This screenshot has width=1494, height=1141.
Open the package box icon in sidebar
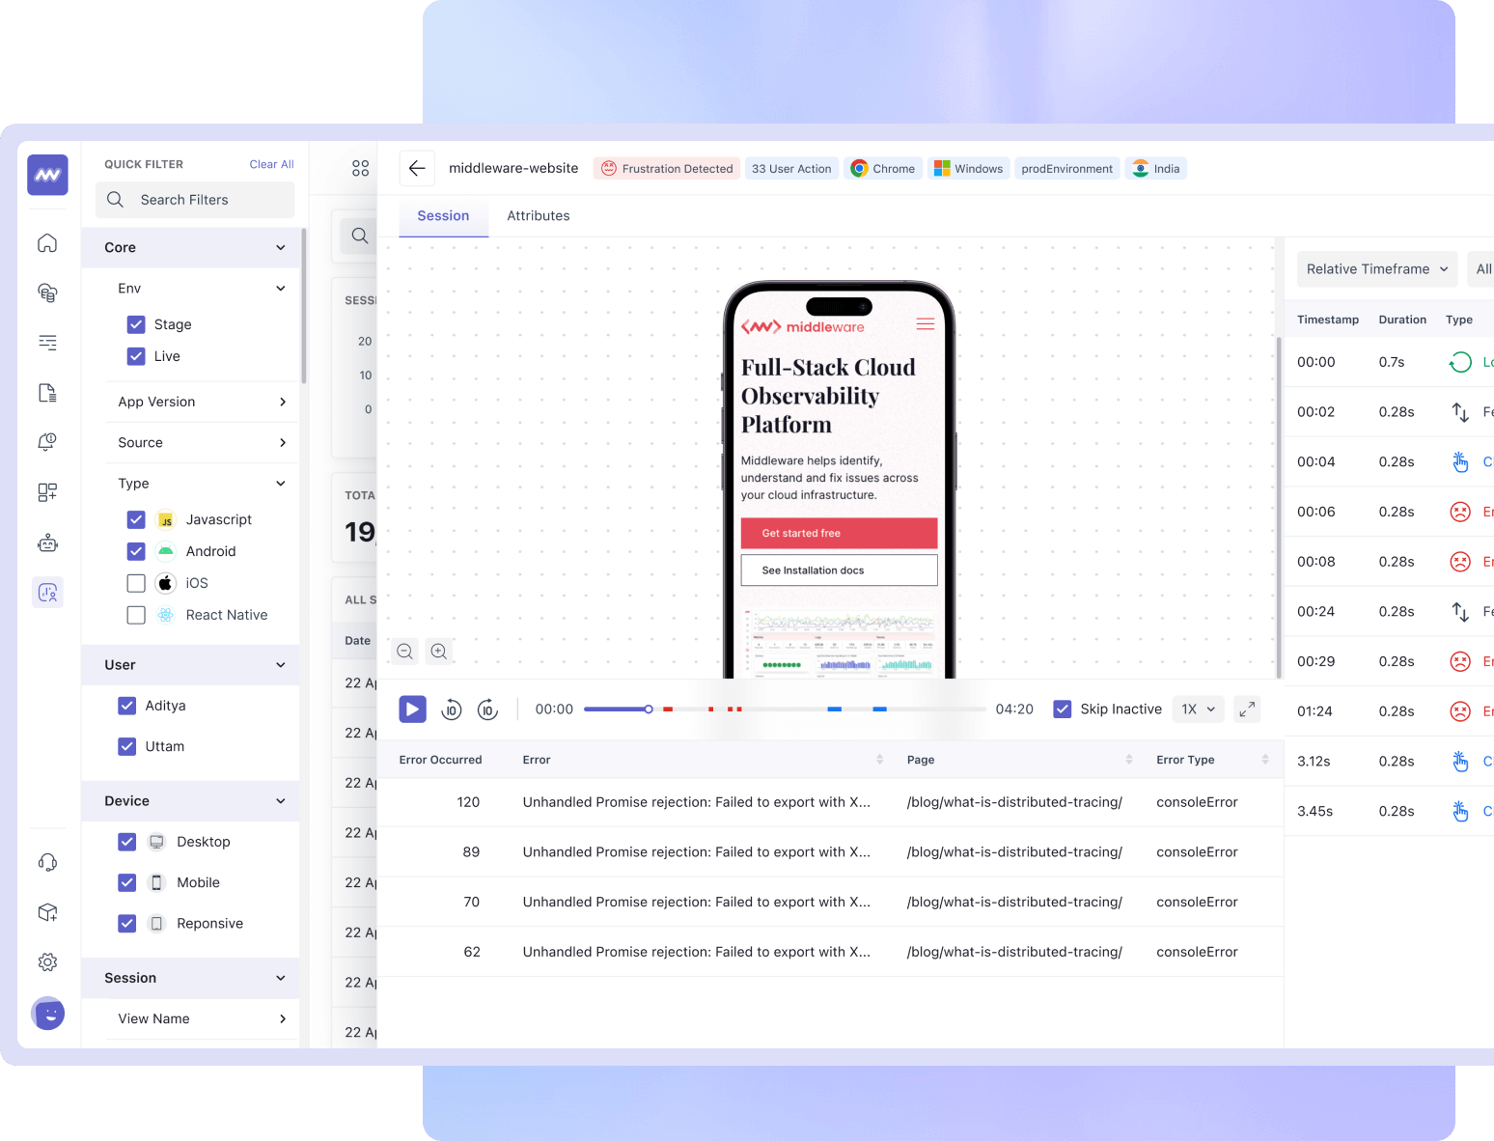(47, 912)
